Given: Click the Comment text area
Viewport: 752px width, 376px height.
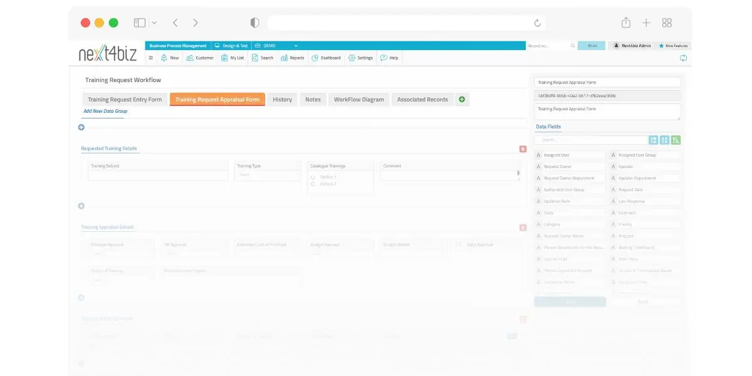Looking at the screenshot, I should point(450,175).
